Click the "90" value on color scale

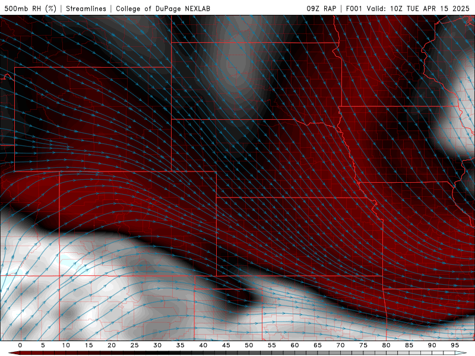tap(432, 345)
